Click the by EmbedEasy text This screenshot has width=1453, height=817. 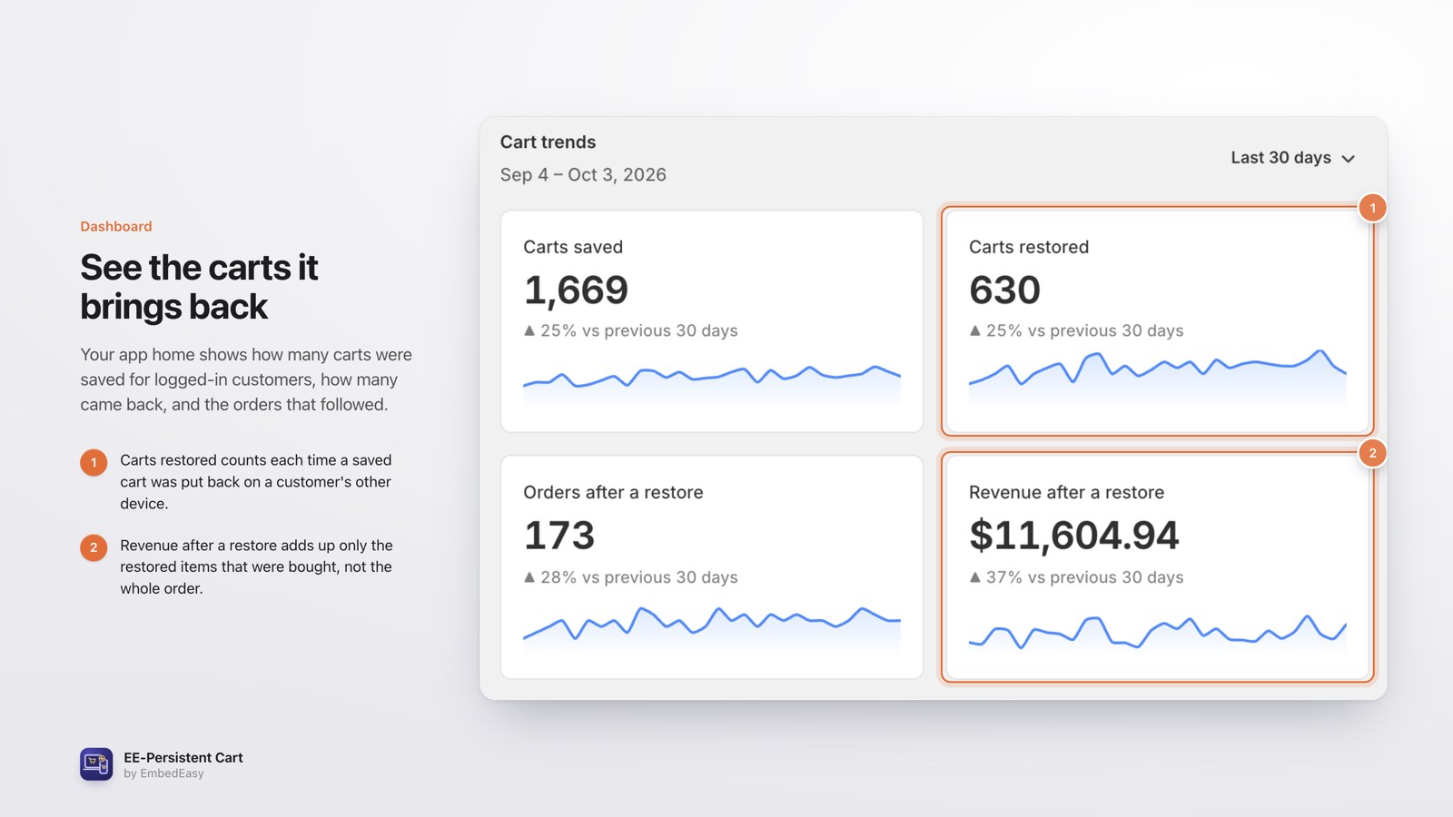pos(163,774)
